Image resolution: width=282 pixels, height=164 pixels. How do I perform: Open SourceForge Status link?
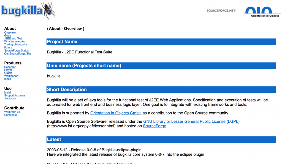pos(16,50)
